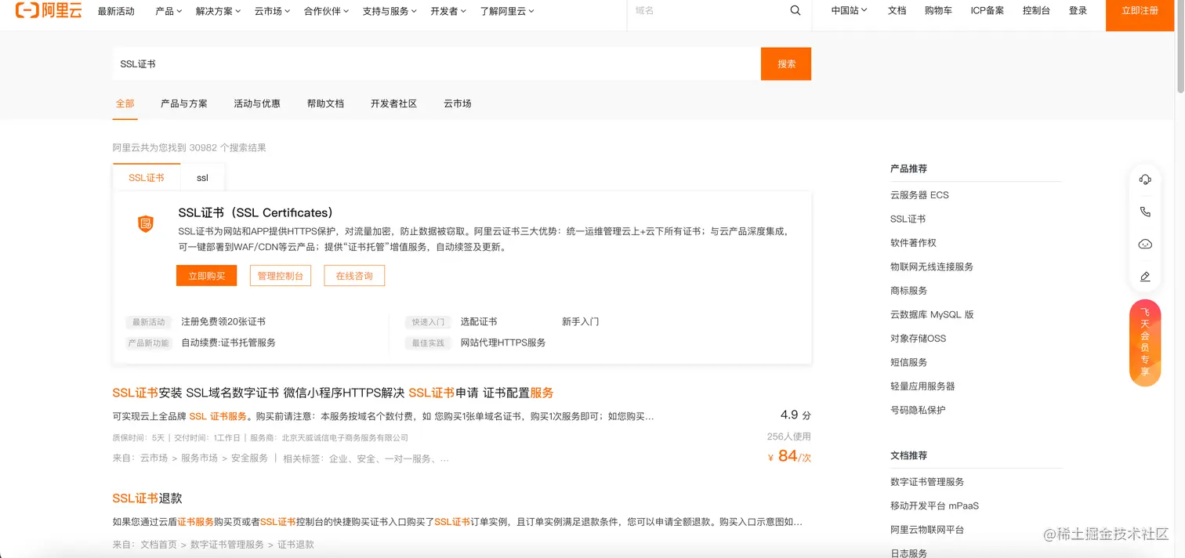
Task: Open 网站代理HTTPS服务 best practice link
Action: pos(503,342)
